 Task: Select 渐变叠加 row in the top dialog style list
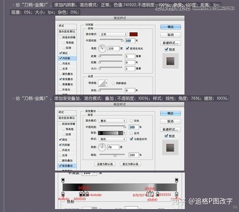(x=67, y=79)
